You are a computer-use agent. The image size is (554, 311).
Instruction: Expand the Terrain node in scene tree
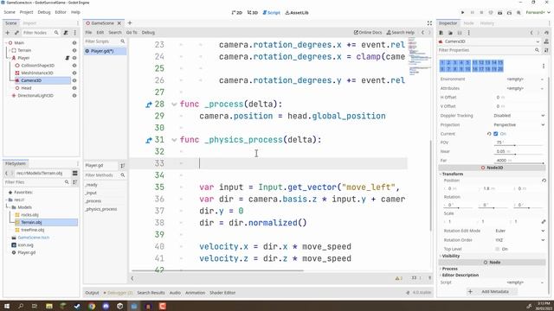point(10,50)
